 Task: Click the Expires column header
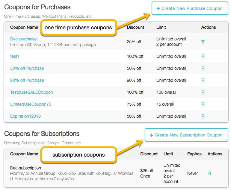(194, 154)
